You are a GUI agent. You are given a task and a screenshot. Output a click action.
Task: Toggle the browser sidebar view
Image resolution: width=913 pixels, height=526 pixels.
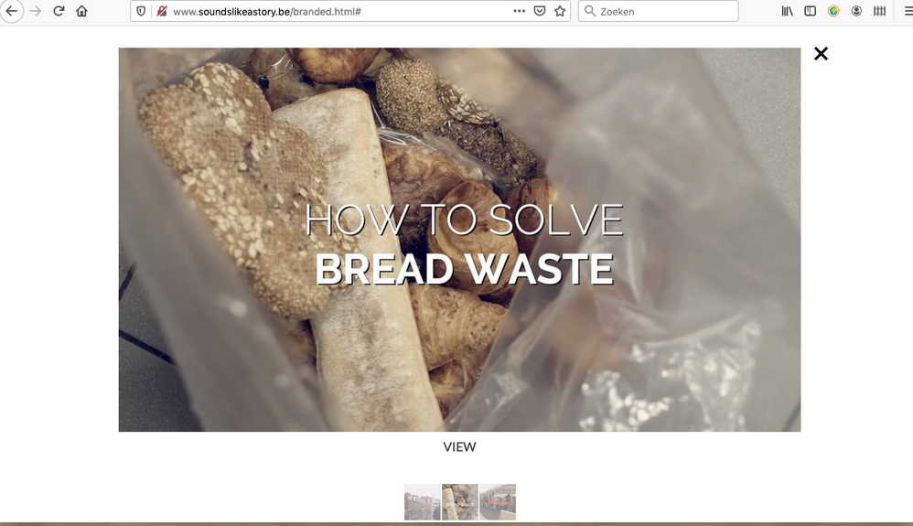(x=810, y=11)
